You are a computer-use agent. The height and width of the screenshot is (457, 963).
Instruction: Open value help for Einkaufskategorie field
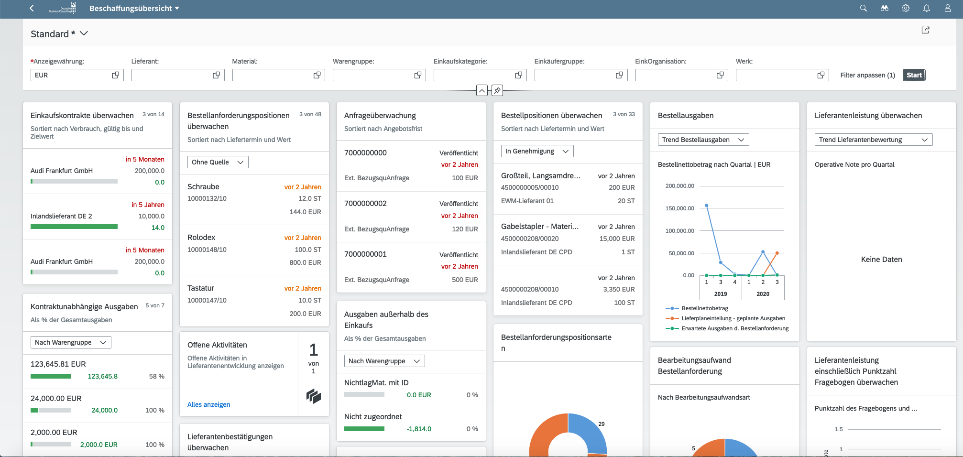click(x=519, y=75)
